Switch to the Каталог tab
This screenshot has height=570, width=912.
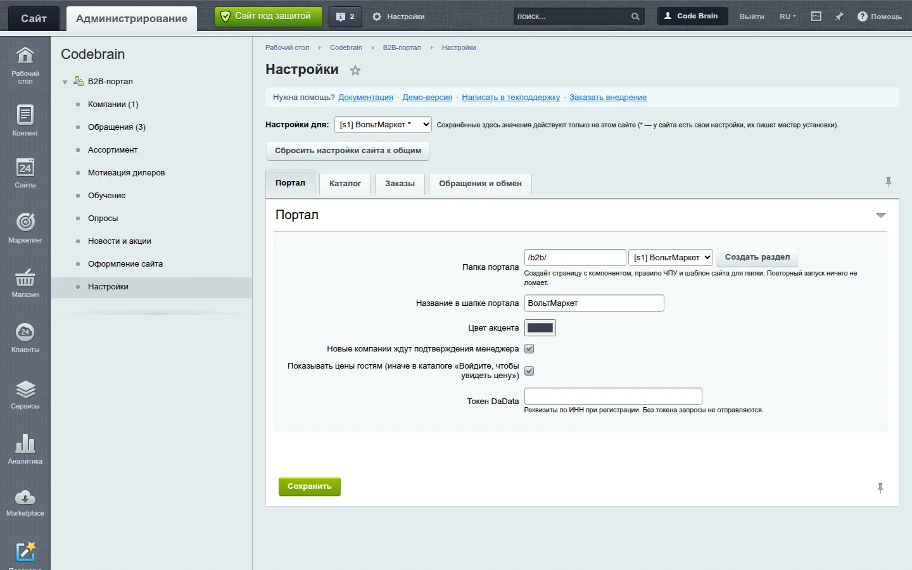(345, 184)
